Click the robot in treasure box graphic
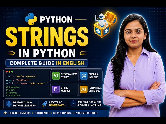This screenshot has height=124, width=166. point(105,24)
